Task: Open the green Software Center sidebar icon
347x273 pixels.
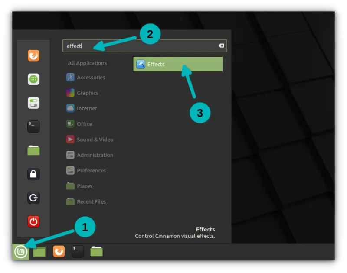Action: pyautogui.click(x=33, y=79)
